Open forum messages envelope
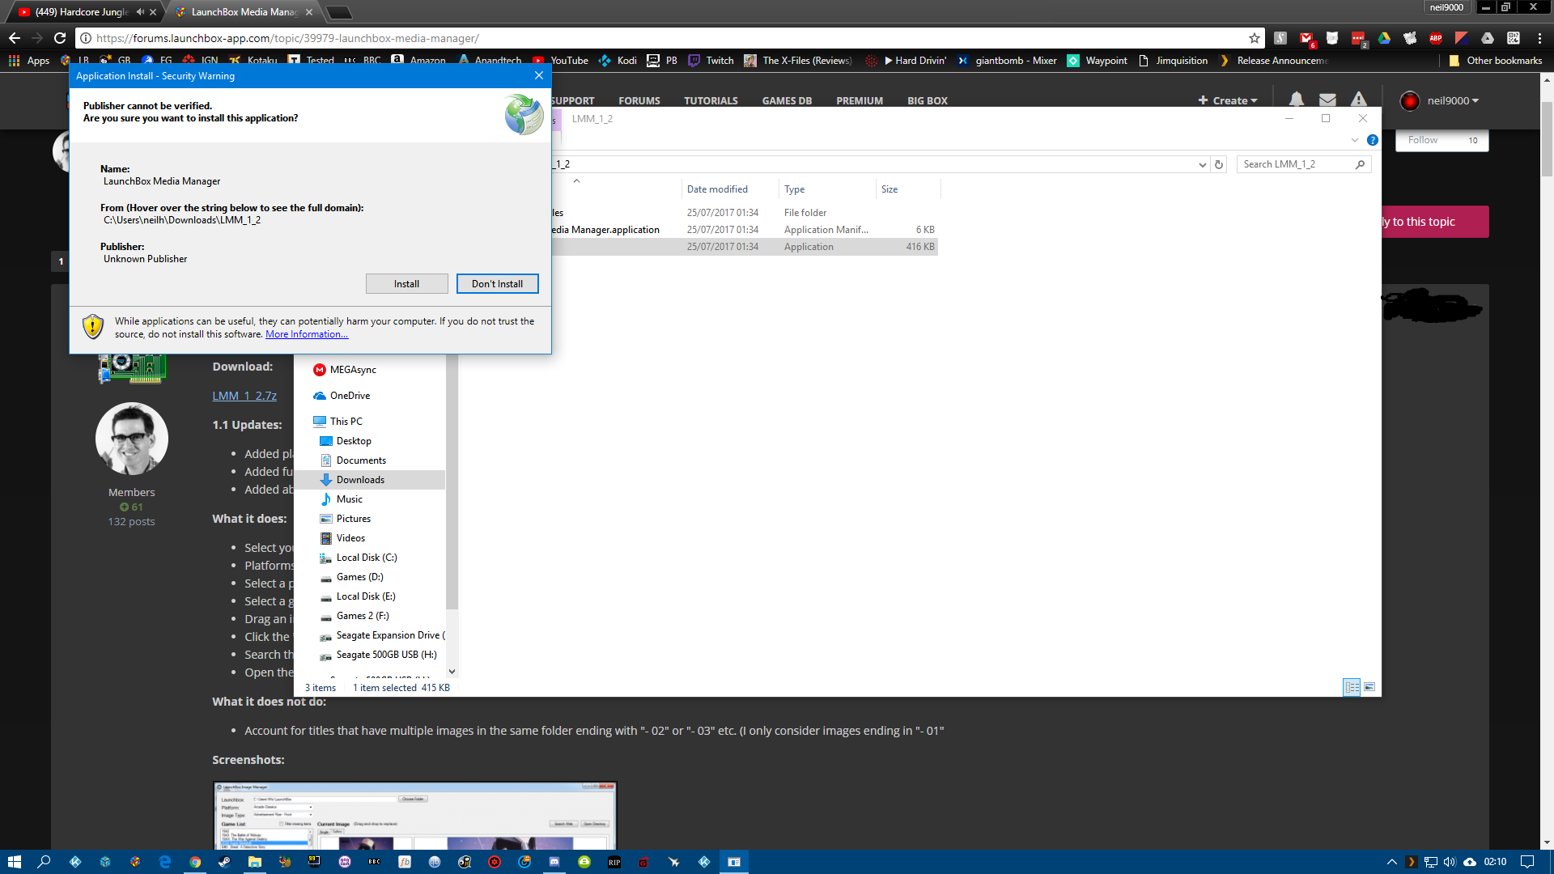Screen dimensions: 1554x874 (x=1327, y=100)
